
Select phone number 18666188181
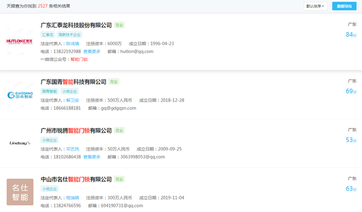(67, 108)
